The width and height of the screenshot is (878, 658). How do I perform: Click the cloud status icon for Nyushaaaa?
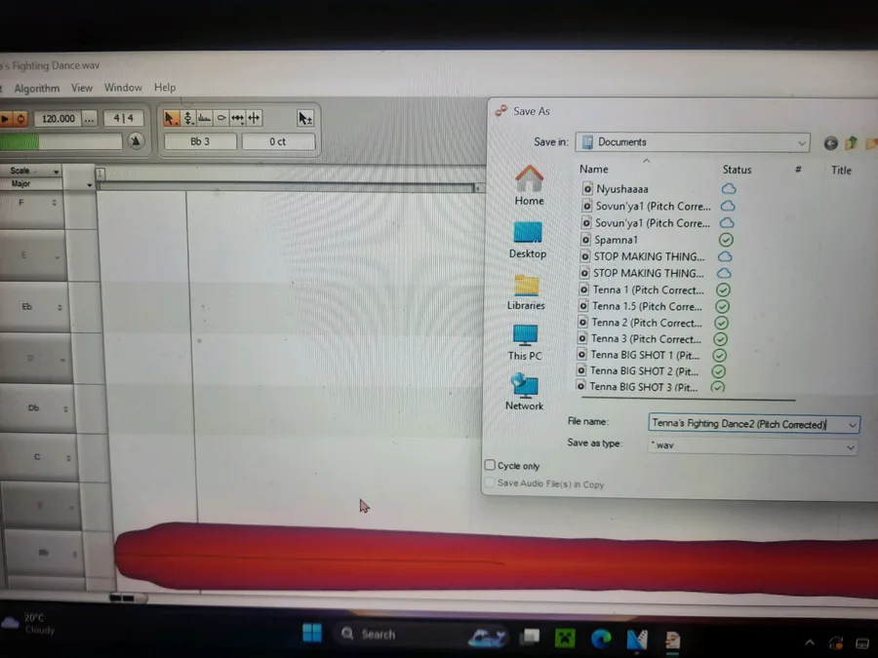pyautogui.click(x=729, y=188)
